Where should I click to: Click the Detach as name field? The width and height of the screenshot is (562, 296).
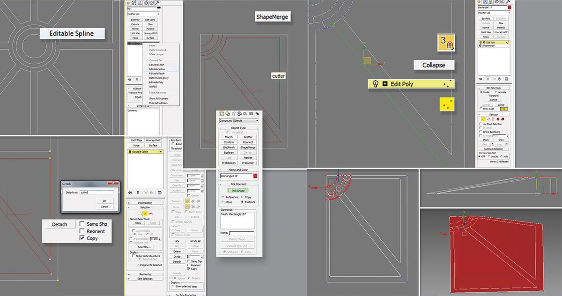click(x=96, y=192)
